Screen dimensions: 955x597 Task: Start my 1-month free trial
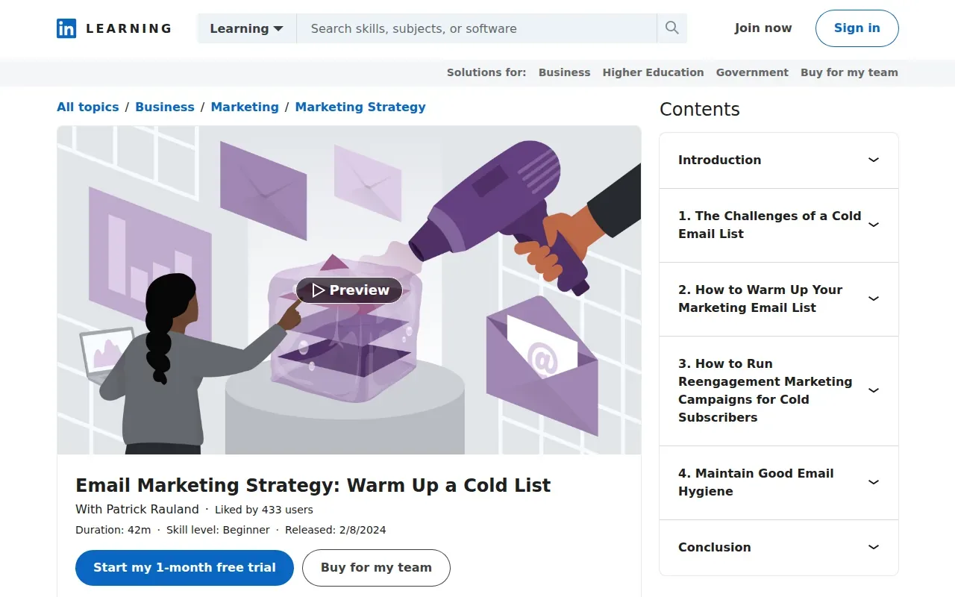(x=184, y=568)
